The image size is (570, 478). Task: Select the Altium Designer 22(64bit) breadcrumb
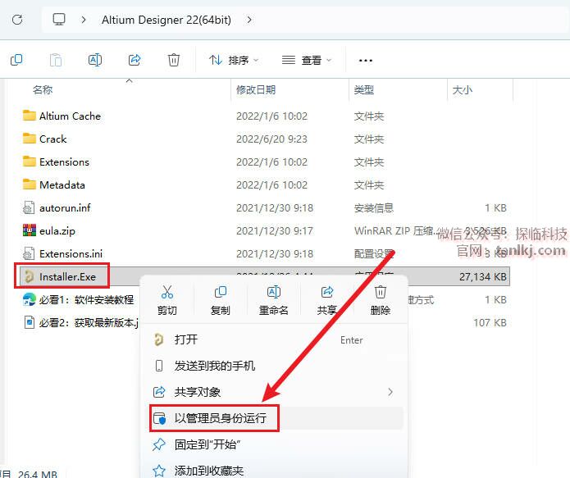tap(166, 20)
